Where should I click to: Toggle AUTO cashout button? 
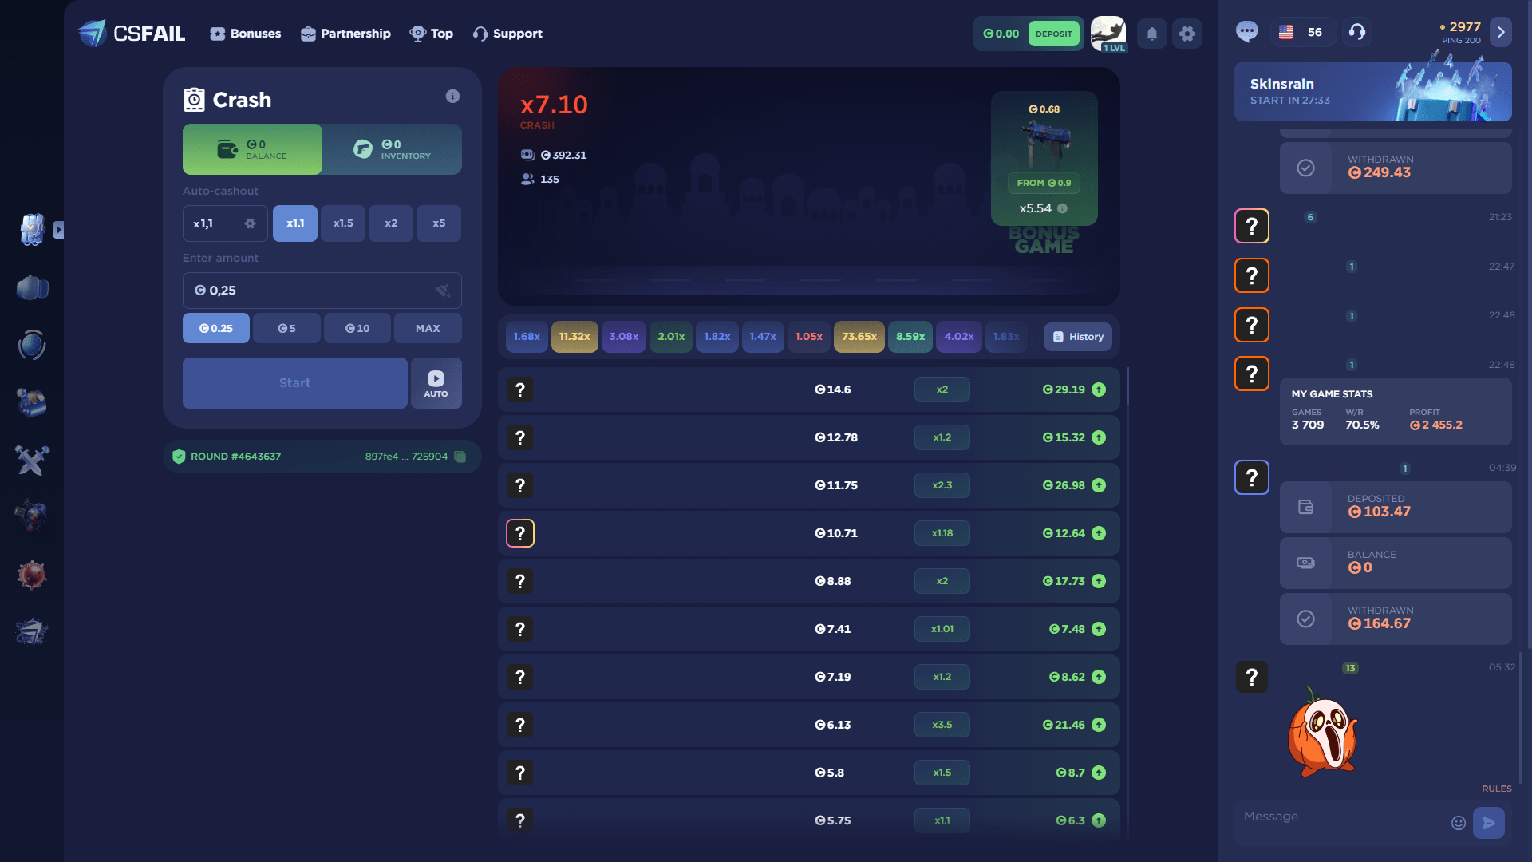click(x=436, y=382)
